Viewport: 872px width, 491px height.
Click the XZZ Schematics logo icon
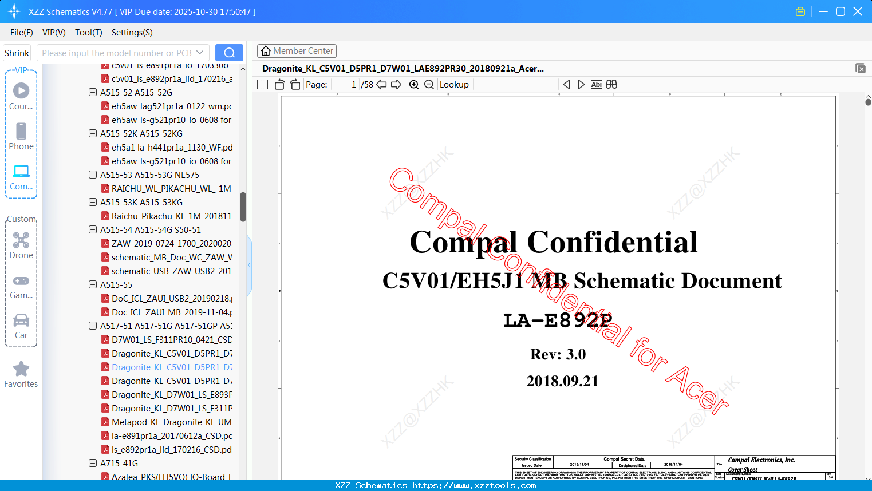(x=14, y=11)
